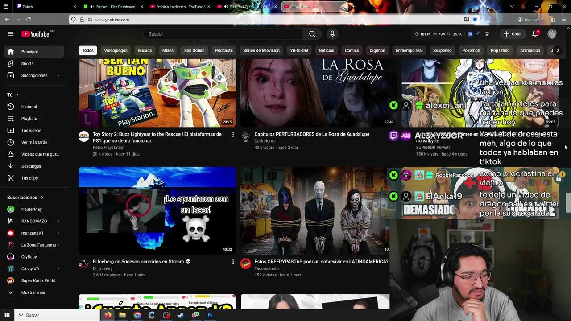Open the Retro Playstation channel avatar

[84, 136]
